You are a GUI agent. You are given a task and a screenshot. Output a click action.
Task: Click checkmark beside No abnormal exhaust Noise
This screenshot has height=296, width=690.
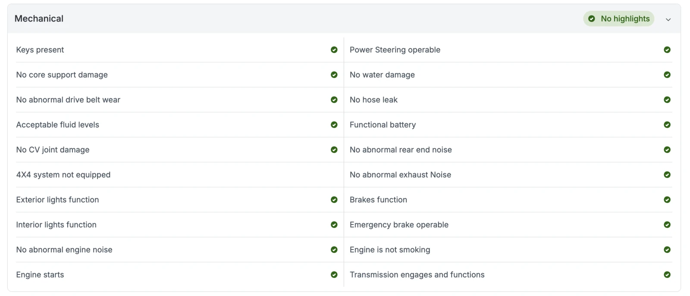coord(667,175)
